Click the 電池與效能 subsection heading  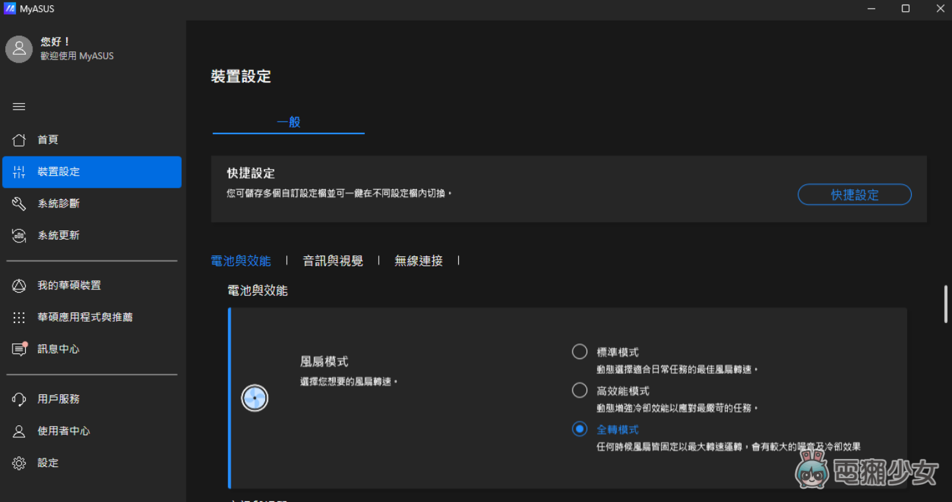coord(258,291)
